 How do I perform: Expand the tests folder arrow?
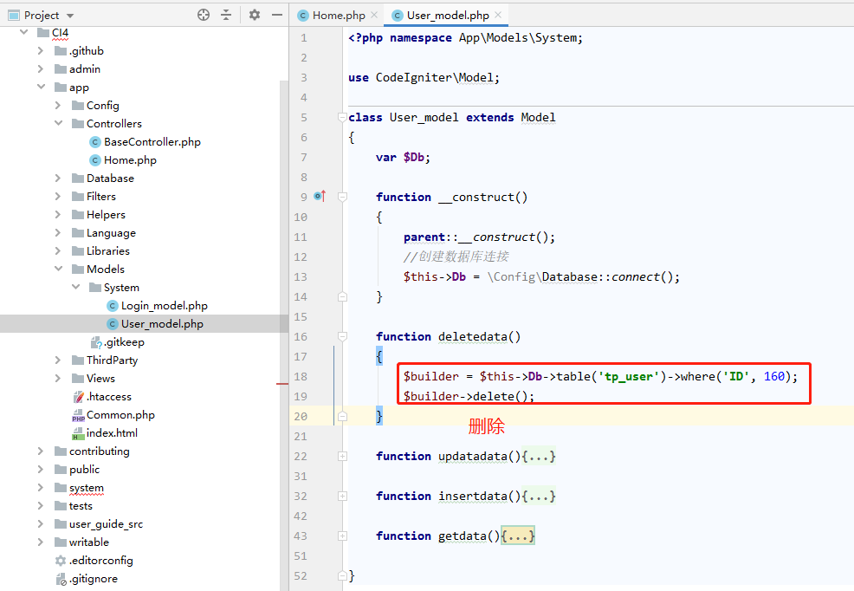tap(41, 505)
